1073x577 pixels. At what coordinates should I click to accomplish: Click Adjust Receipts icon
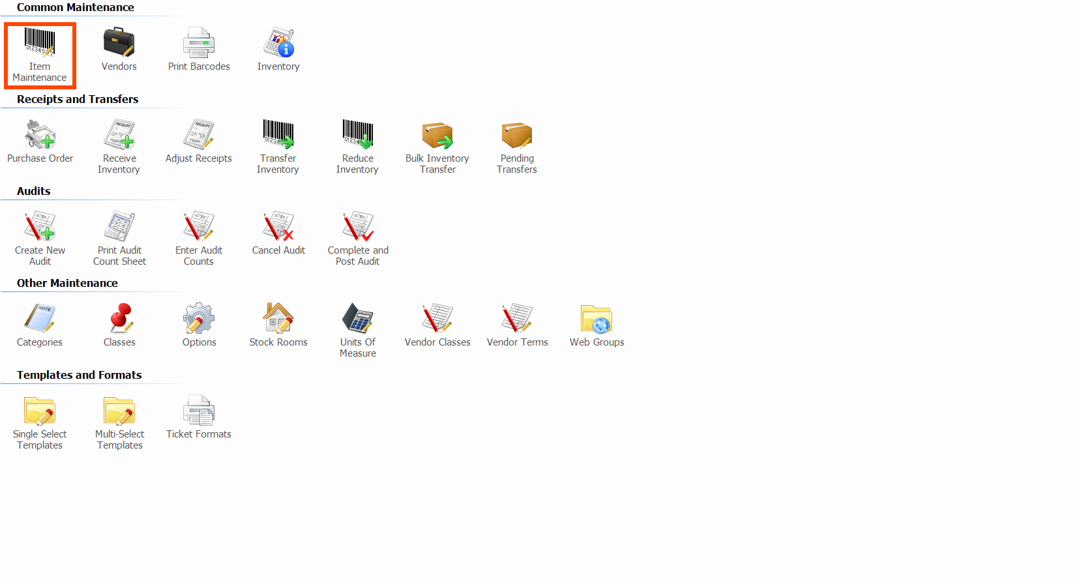pyautogui.click(x=199, y=135)
